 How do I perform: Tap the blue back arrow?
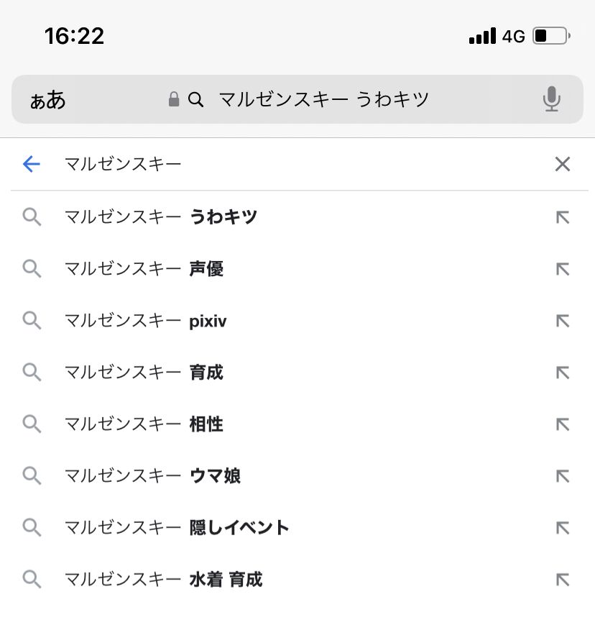coord(32,165)
